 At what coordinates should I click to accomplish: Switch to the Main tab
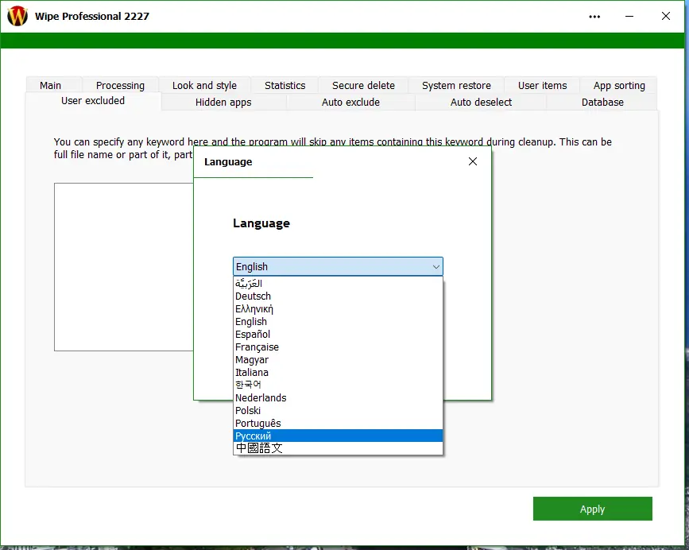click(53, 85)
